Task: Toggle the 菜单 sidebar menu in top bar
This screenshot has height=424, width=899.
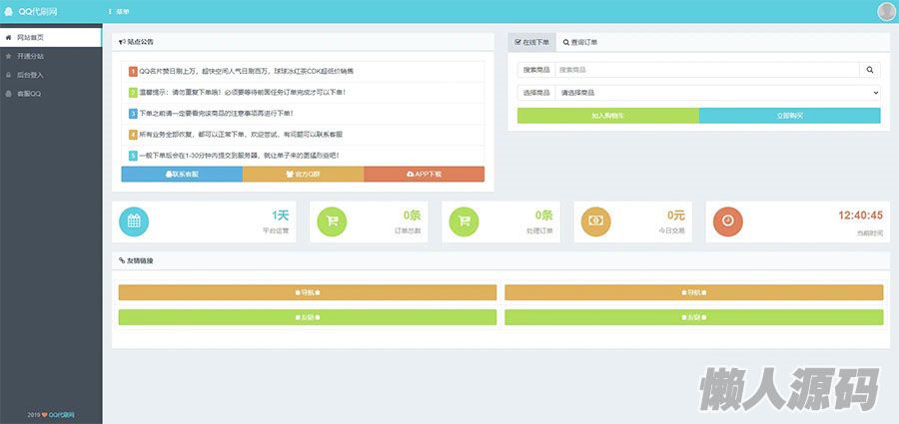Action: click(x=118, y=11)
